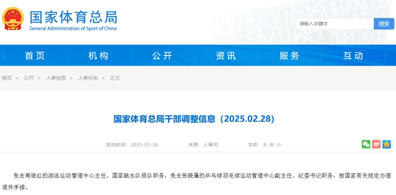This screenshot has height=195, width=396.
Task: Set font size to 小
Action: click(x=279, y=145)
